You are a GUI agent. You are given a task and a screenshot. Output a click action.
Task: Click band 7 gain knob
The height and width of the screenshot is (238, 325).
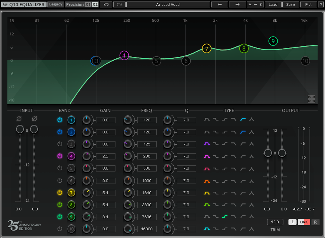(x=86, y=193)
